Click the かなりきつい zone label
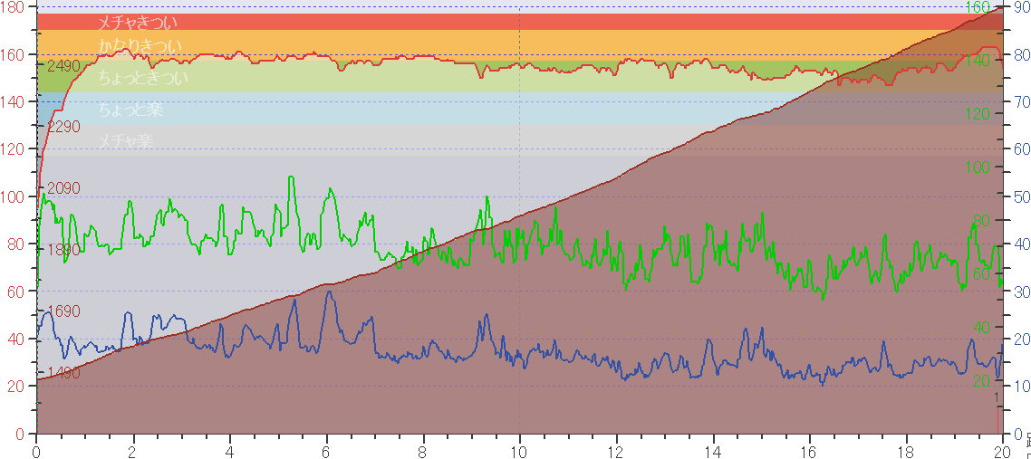The image size is (1031, 459). click(140, 45)
